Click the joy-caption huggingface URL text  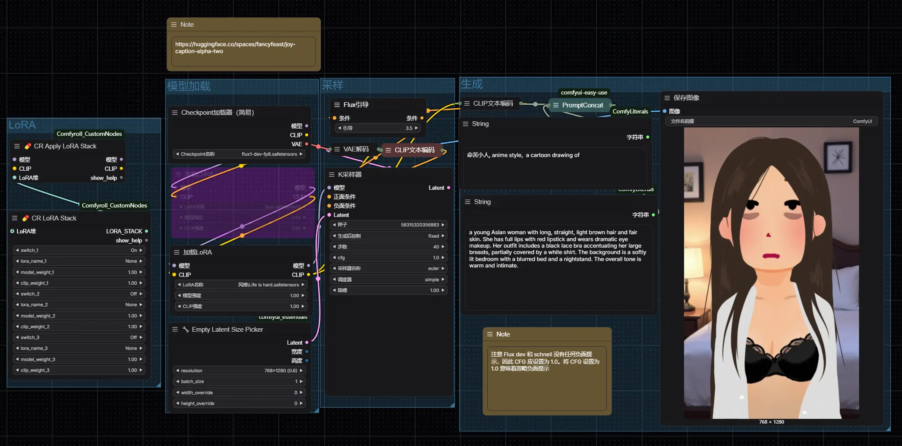pos(235,48)
